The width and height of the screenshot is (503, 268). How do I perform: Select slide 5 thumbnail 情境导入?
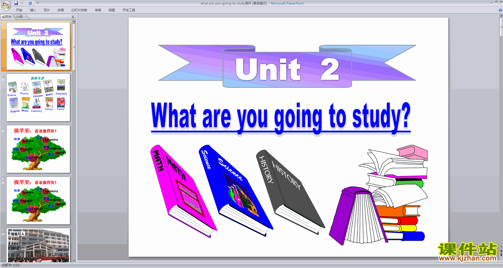tap(38, 245)
